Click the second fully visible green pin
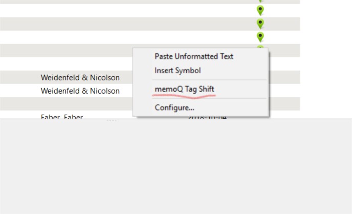 [x=260, y=24]
